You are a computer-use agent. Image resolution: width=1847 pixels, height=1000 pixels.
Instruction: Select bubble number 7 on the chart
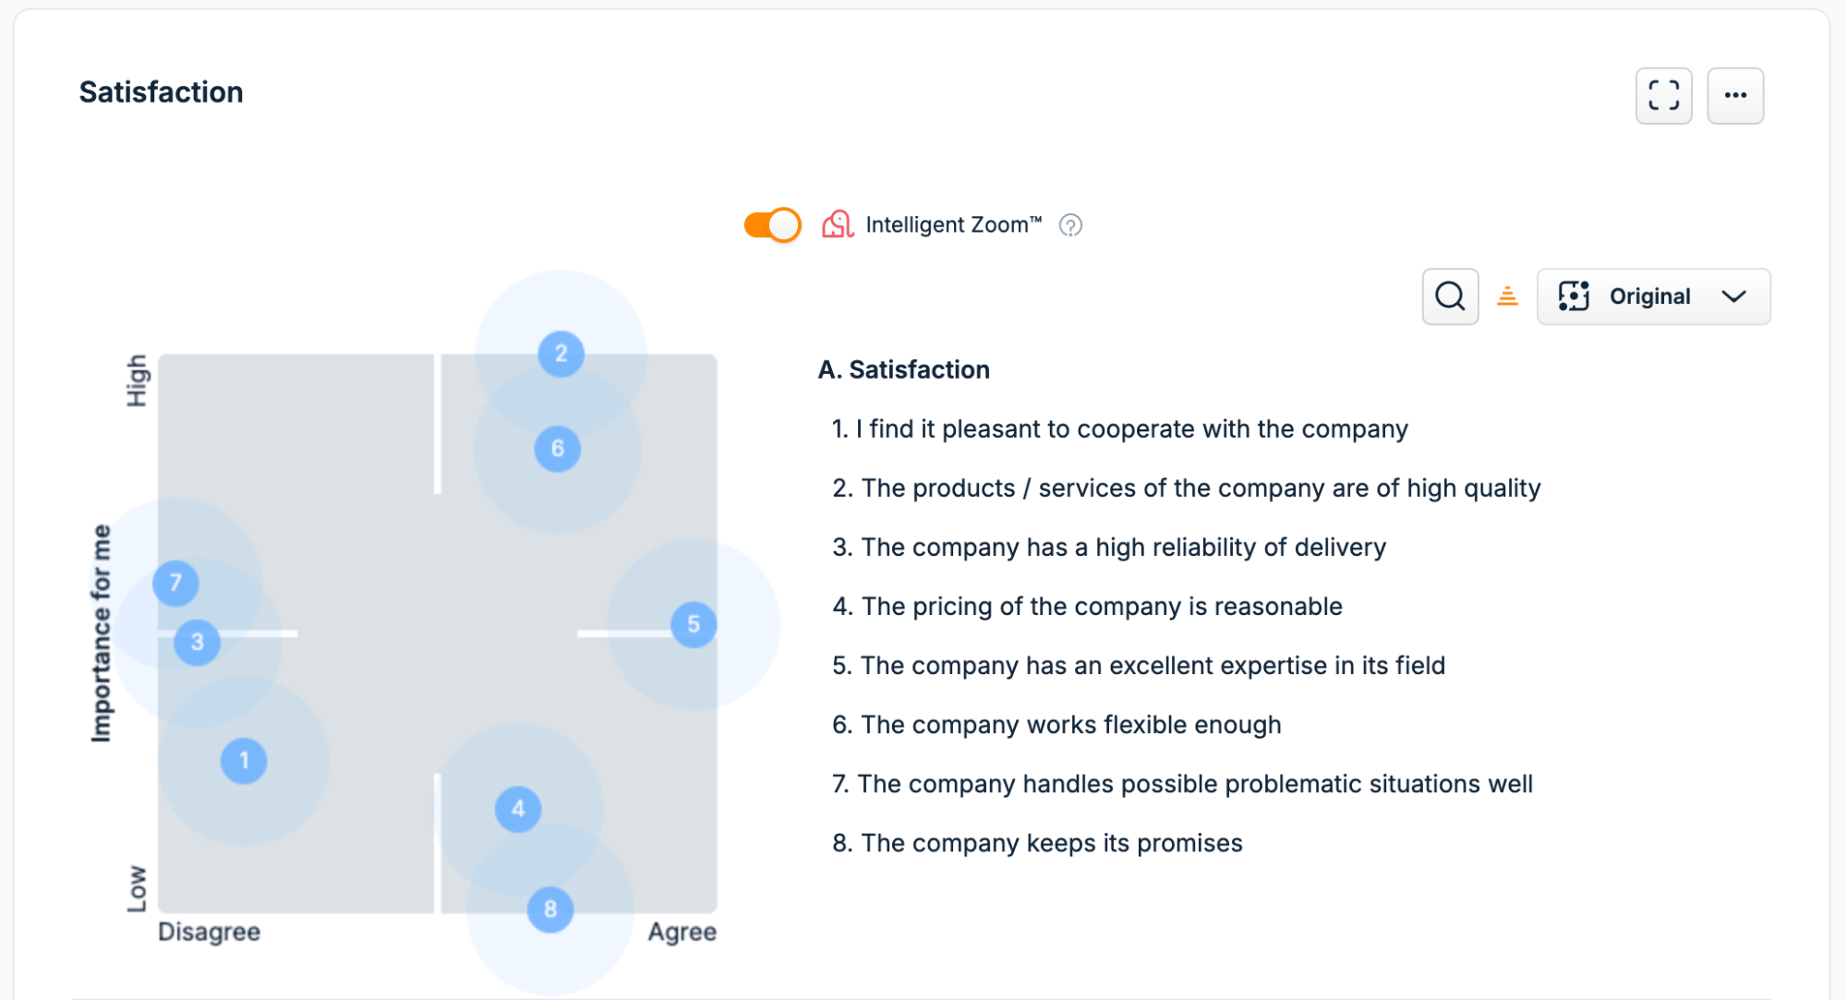click(x=175, y=584)
